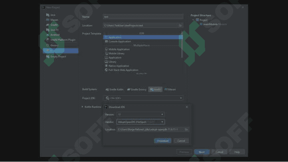Screen dimensions: 288x162
Task: Select Maven project type
Action: pyautogui.click(x=54, y=20)
